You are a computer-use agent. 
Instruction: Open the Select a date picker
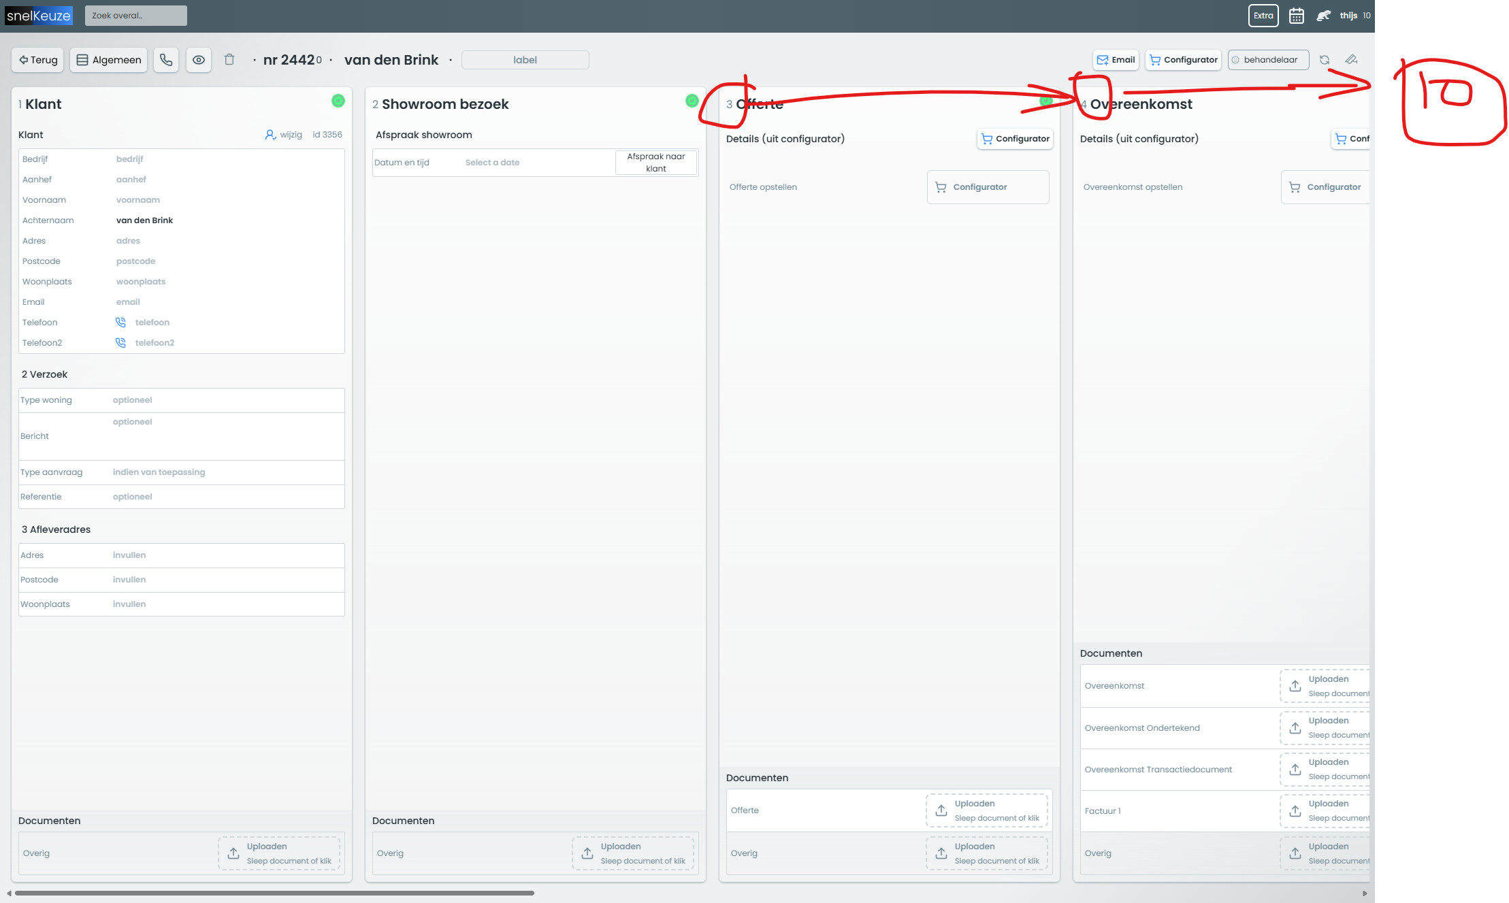tap(492, 163)
